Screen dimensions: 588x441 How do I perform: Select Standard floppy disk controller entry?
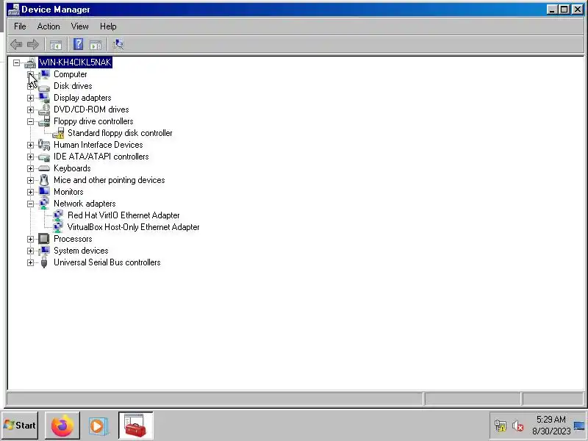(120, 133)
